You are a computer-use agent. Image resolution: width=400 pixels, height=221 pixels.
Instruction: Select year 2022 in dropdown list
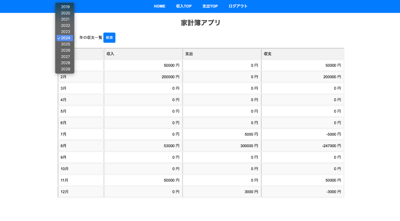pos(65,26)
